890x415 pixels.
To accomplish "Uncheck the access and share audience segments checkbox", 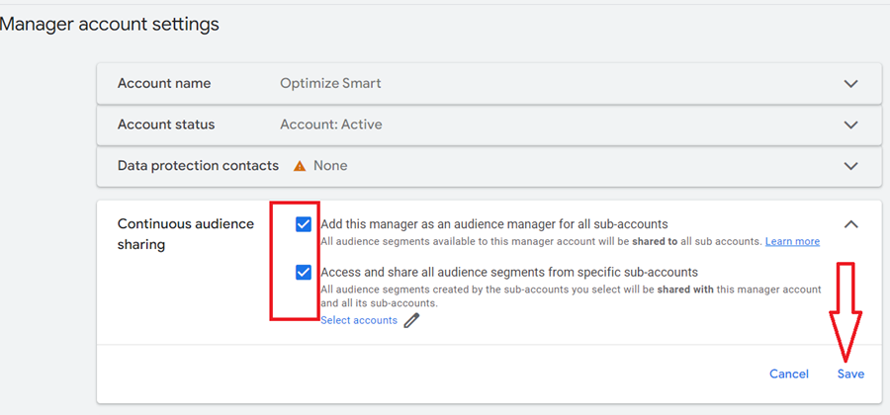I will point(304,272).
